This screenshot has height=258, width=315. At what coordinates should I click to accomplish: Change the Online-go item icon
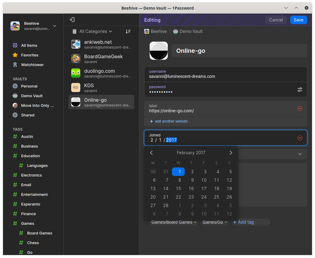tap(159, 51)
